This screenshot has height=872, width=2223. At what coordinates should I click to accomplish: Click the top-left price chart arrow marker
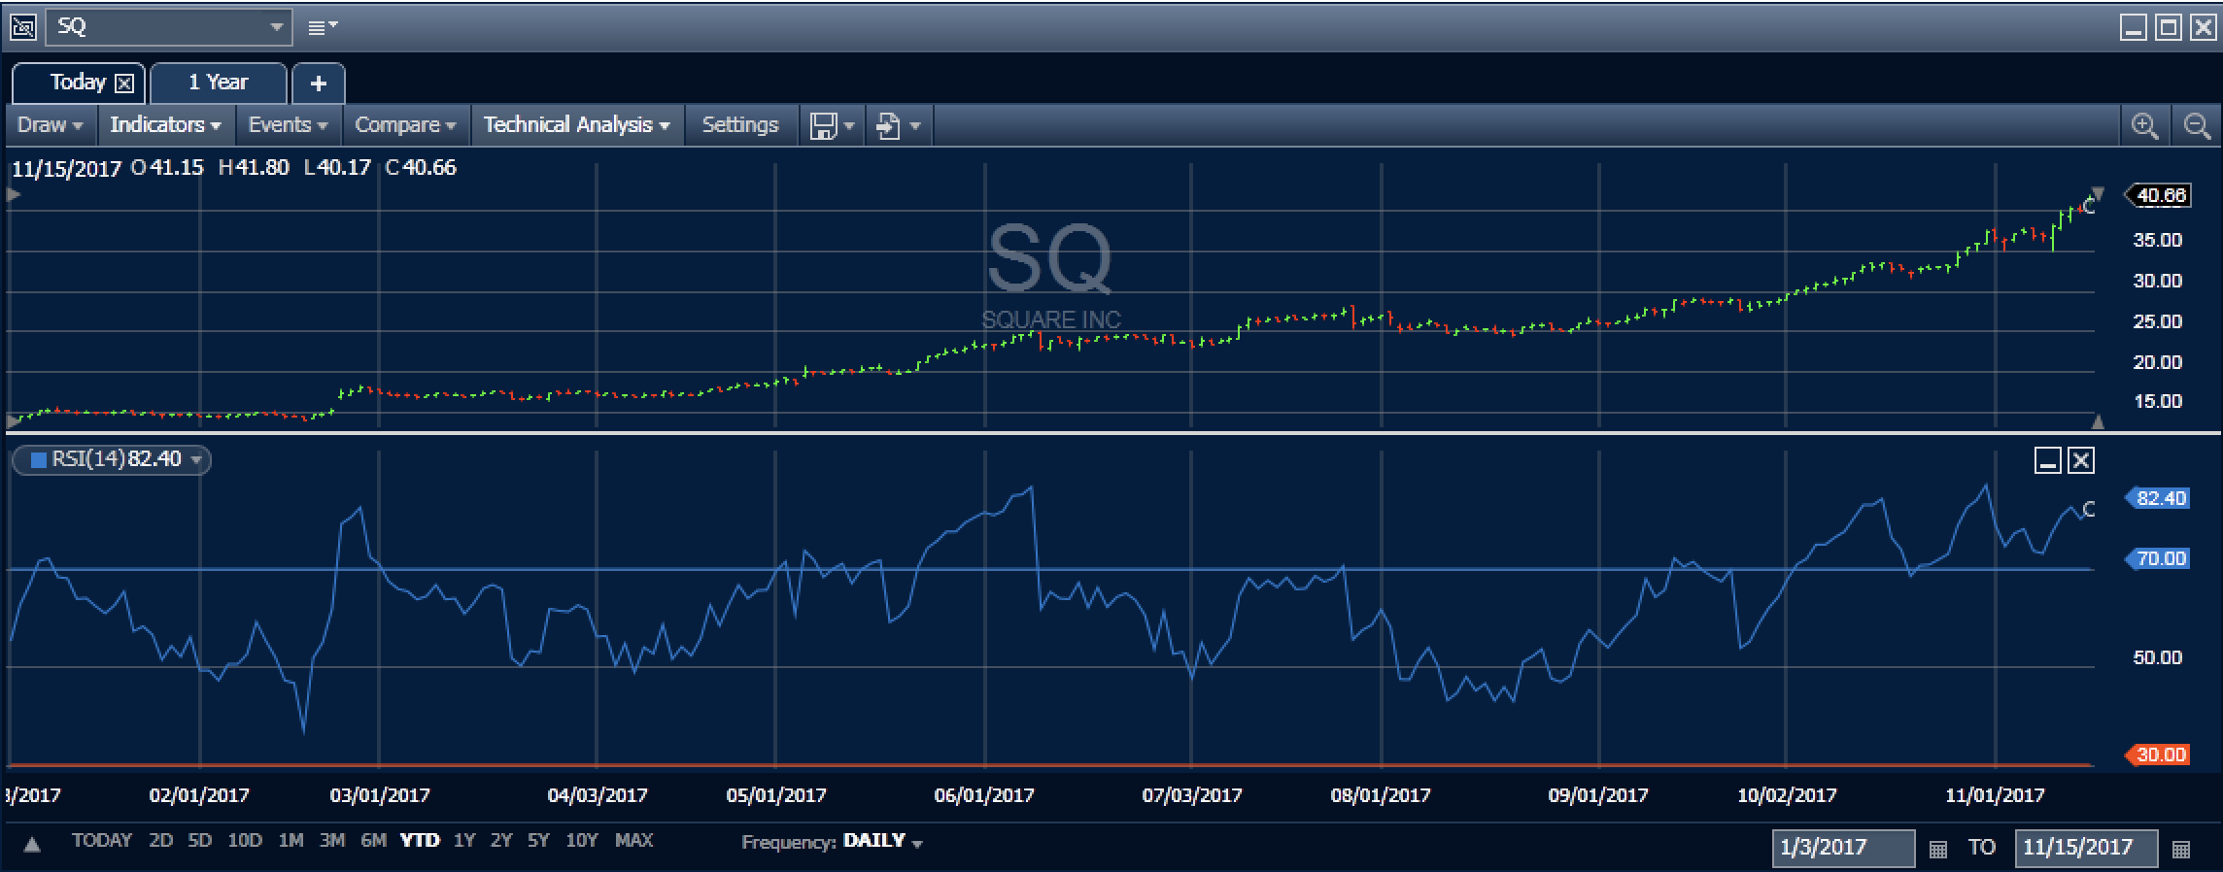(14, 195)
